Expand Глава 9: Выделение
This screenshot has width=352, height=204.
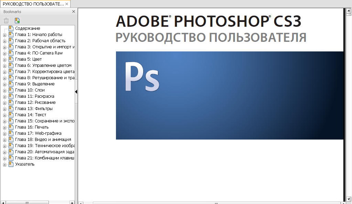coord(4,85)
